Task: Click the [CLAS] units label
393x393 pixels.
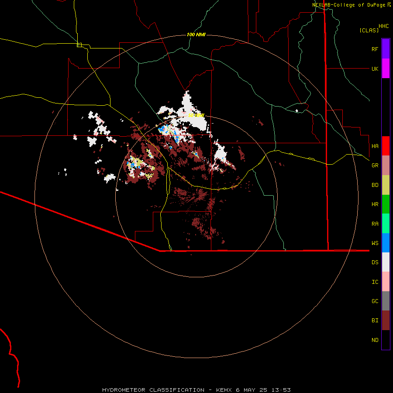Action: pyautogui.click(x=369, y=30)
